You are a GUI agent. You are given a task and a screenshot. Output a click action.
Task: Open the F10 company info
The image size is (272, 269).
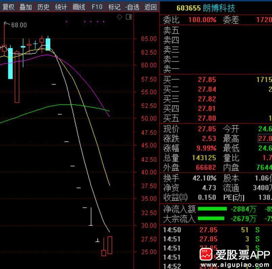[97, 7]
